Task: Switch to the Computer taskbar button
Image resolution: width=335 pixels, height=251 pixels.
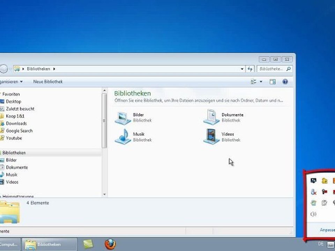Action: pyautogui.click(x=10, y=244)
